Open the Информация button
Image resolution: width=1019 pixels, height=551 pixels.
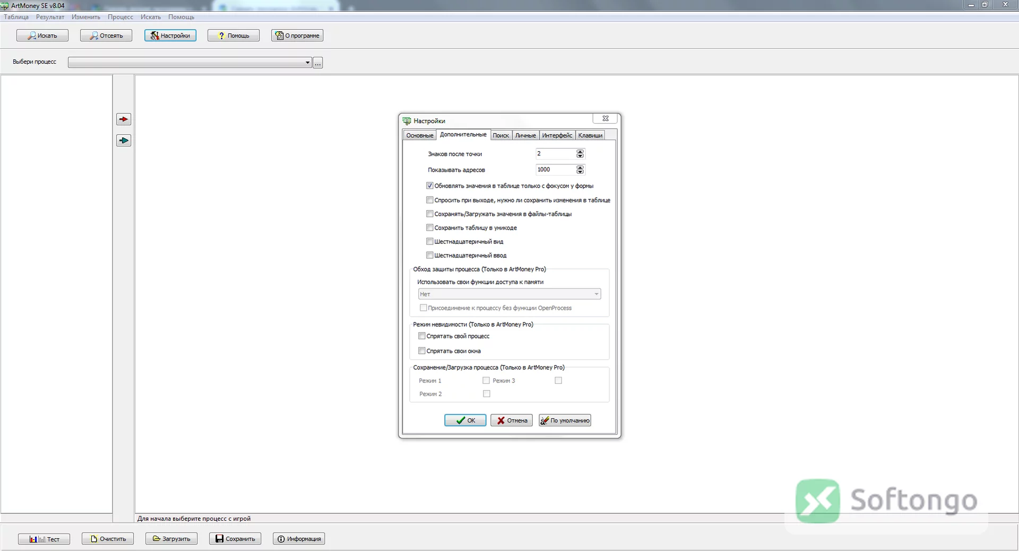(299, 539)
